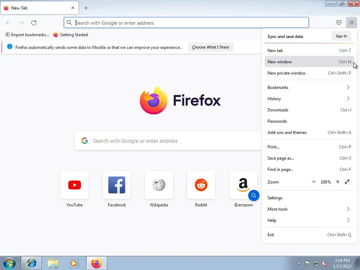This screenshot has height=270, width=360.
Task: Click Choose What I Share button
Action: click(211, 47)
